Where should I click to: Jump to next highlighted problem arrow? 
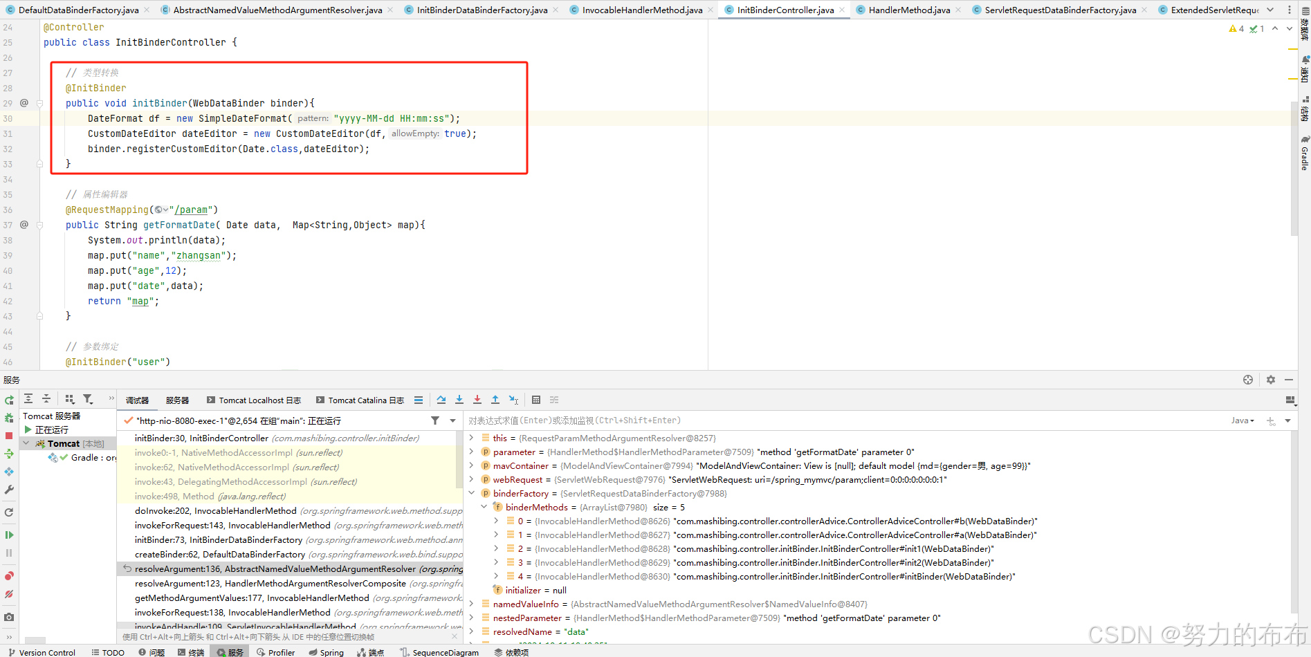coord(1289,28)
